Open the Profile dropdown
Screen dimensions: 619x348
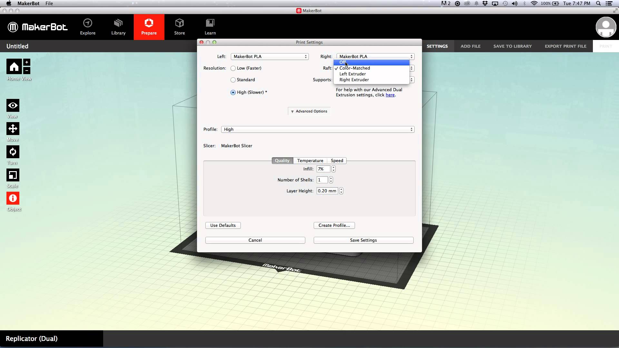click(318, 130)
